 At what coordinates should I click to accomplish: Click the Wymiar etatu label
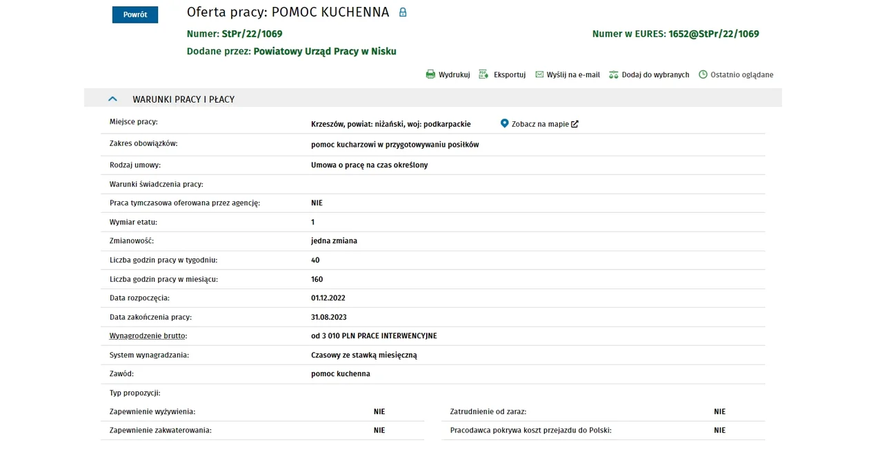point(134,222)
